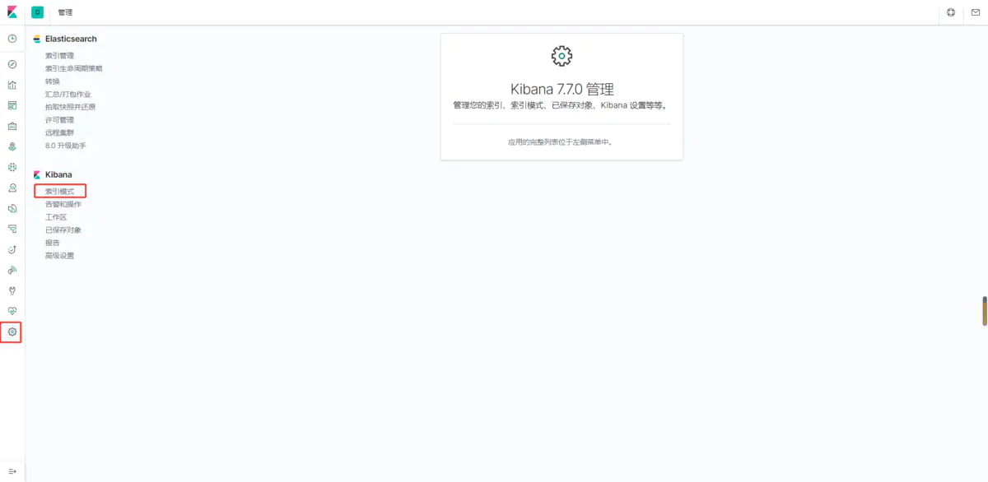The width and height of the screenshot is (988, 482).
Task: Open SIEM icon in sidebar
Action: [x=12, y=270]
